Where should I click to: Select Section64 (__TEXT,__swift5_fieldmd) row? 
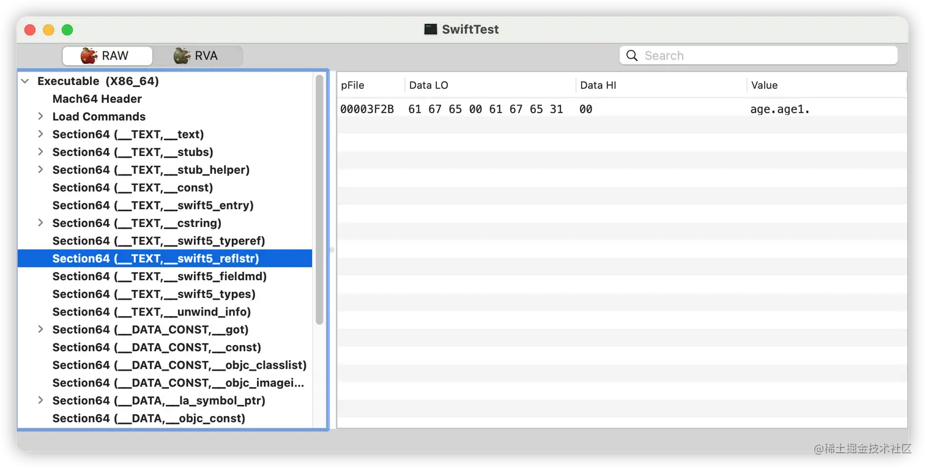click(x=165, y=276)
